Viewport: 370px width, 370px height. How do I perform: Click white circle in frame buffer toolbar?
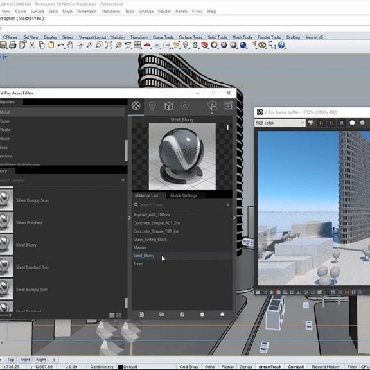coord(352,123)
